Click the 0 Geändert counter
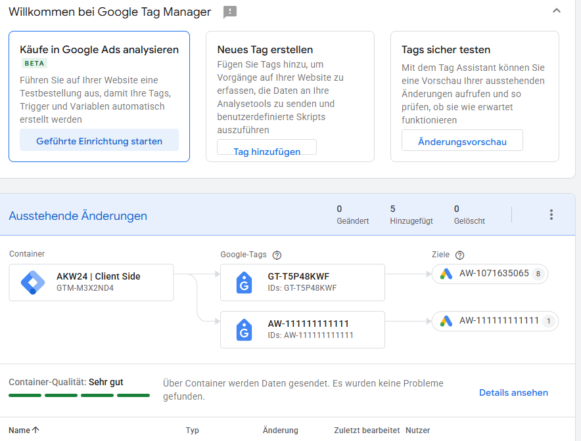The width and height of the screenshot is (581, 441). 352,215
